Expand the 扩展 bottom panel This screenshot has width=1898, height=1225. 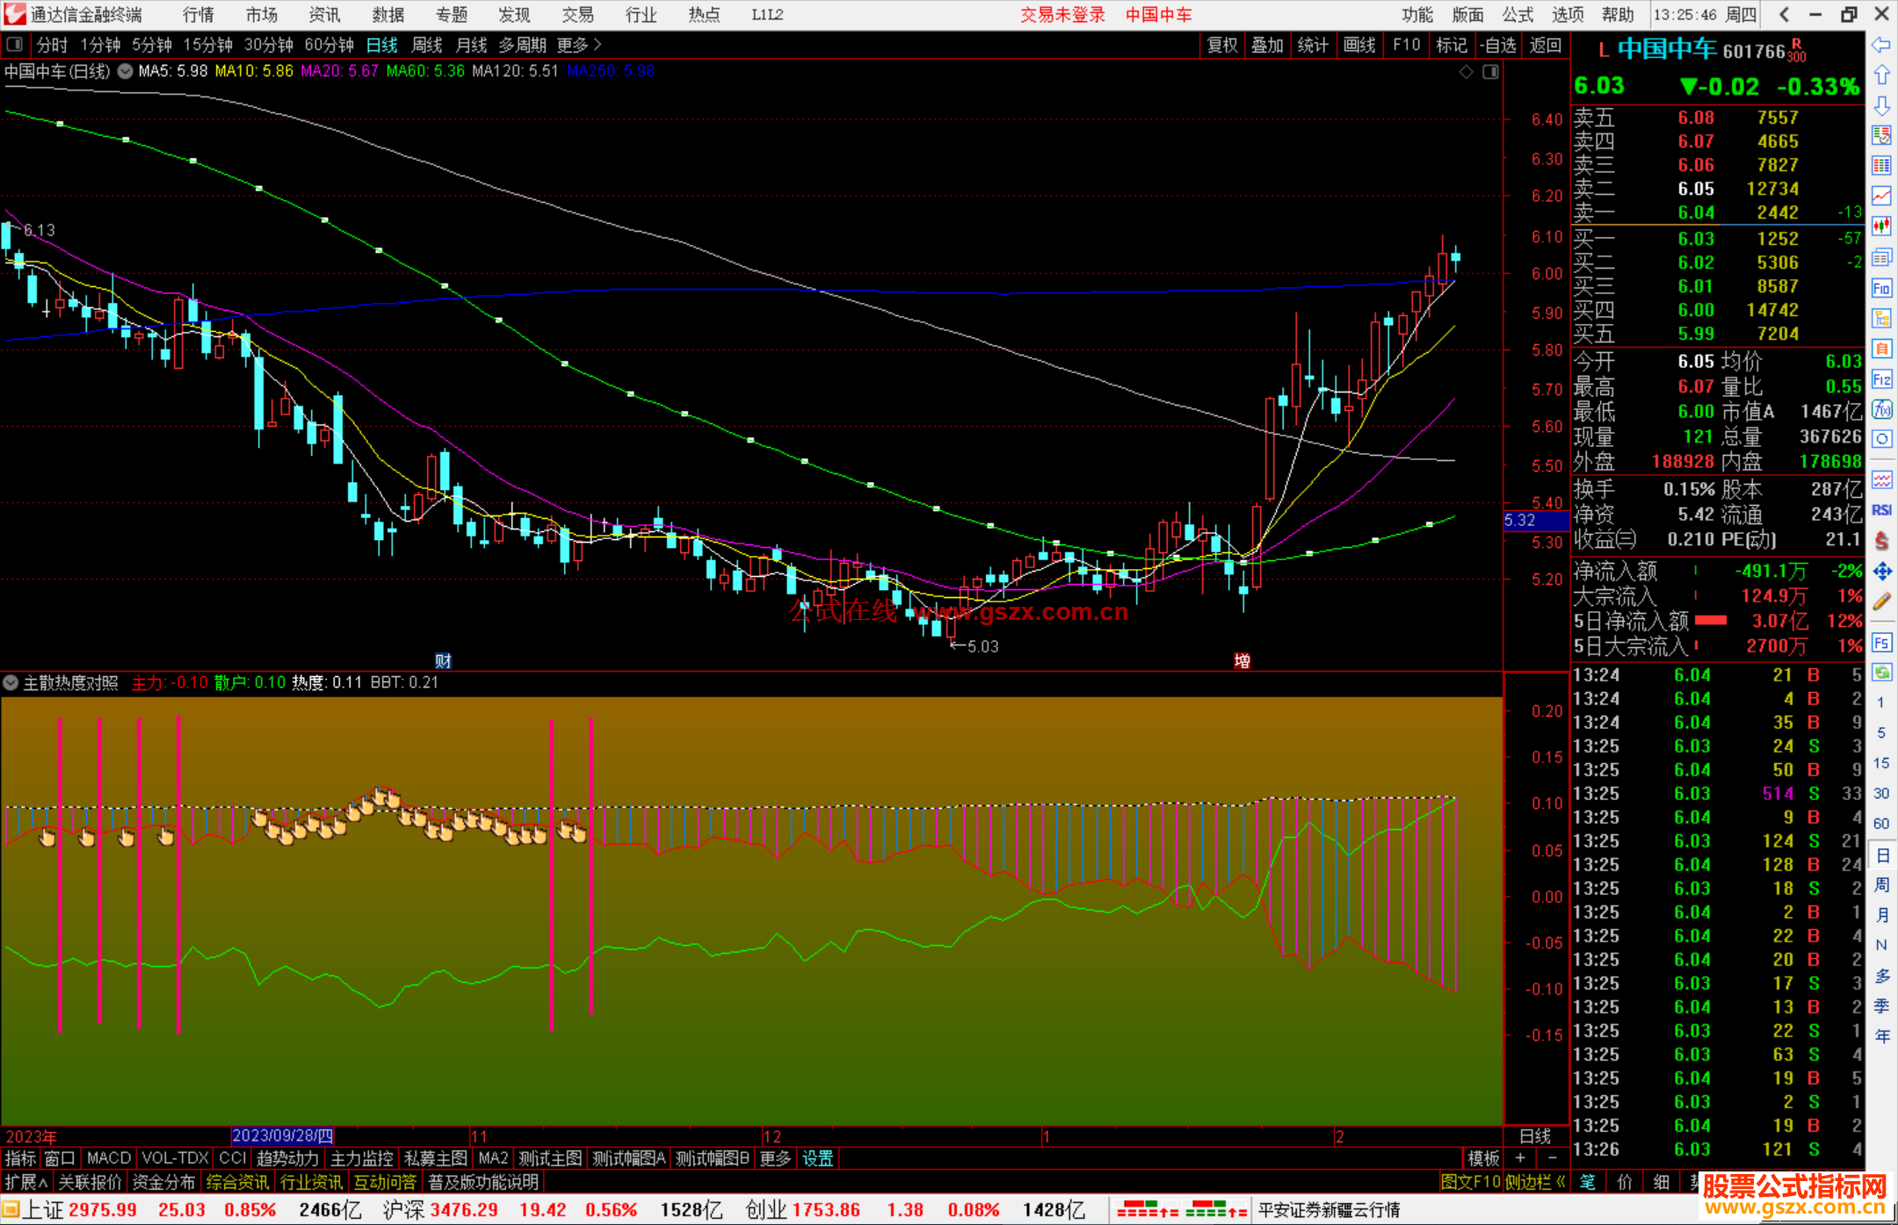25,1182
